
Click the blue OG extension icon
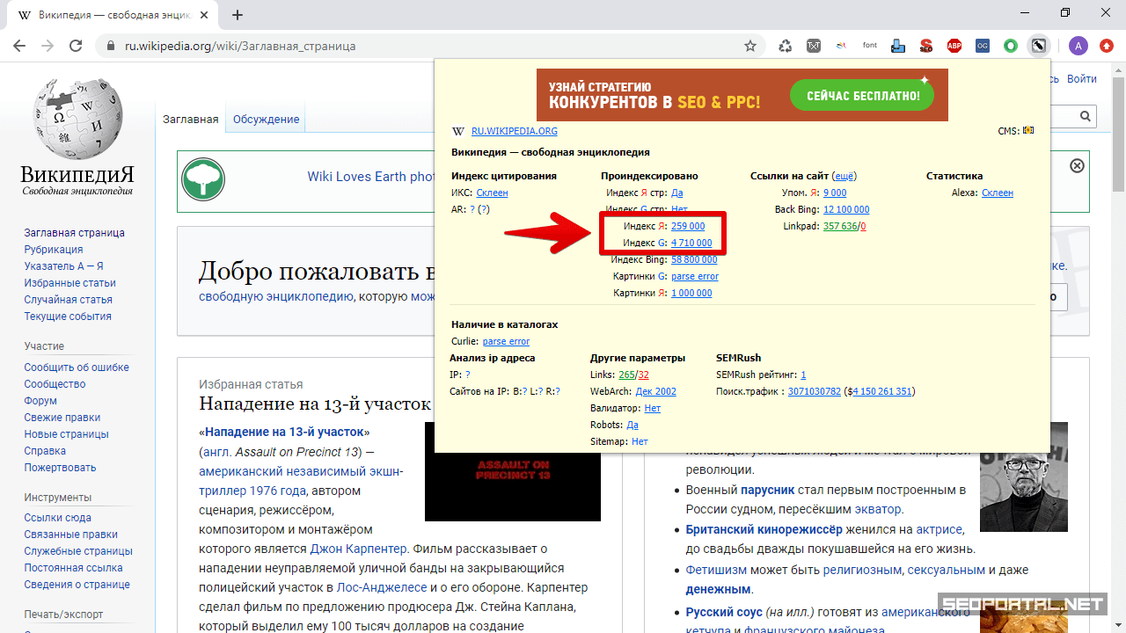coord(983,46)
